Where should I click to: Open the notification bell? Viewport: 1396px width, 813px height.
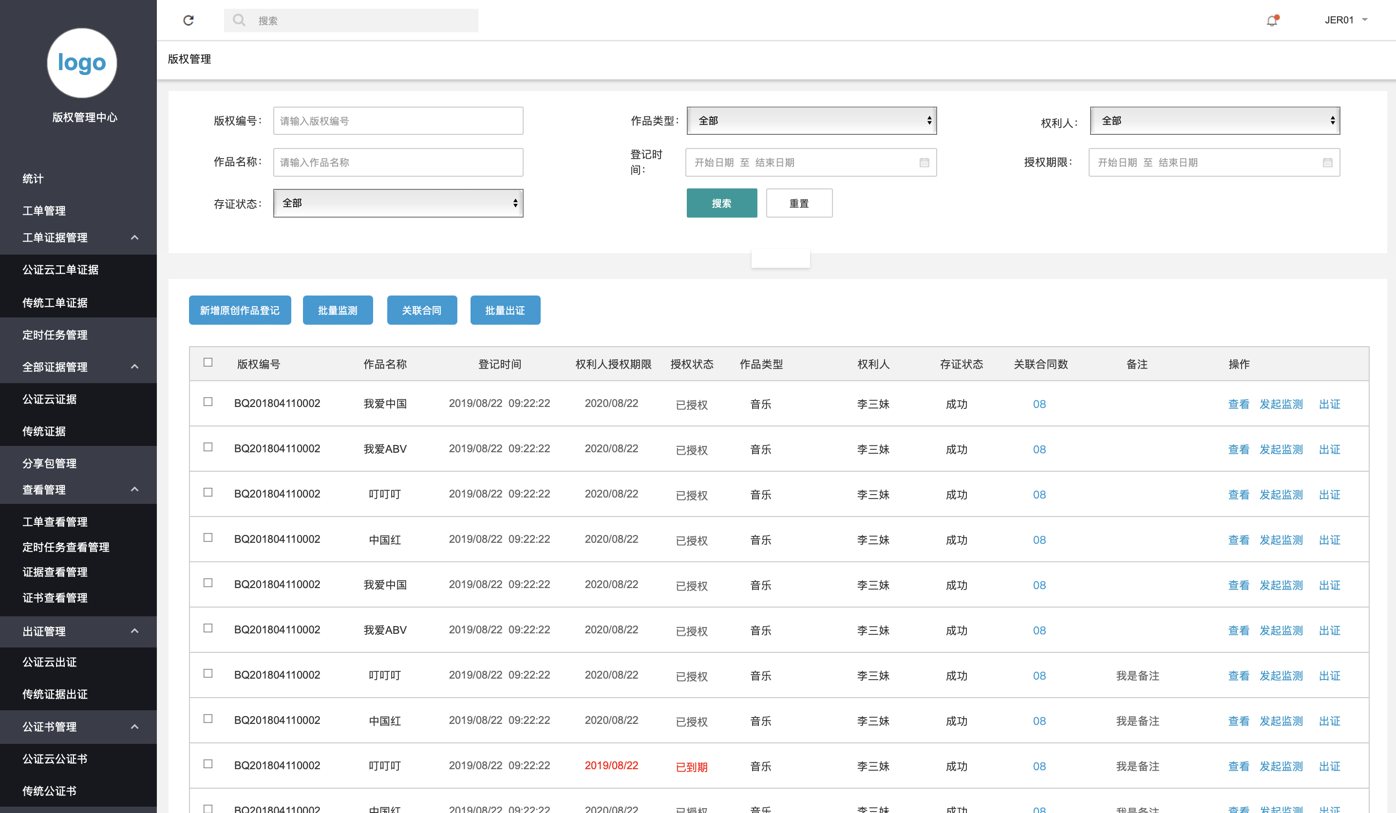click(1272, 20)
